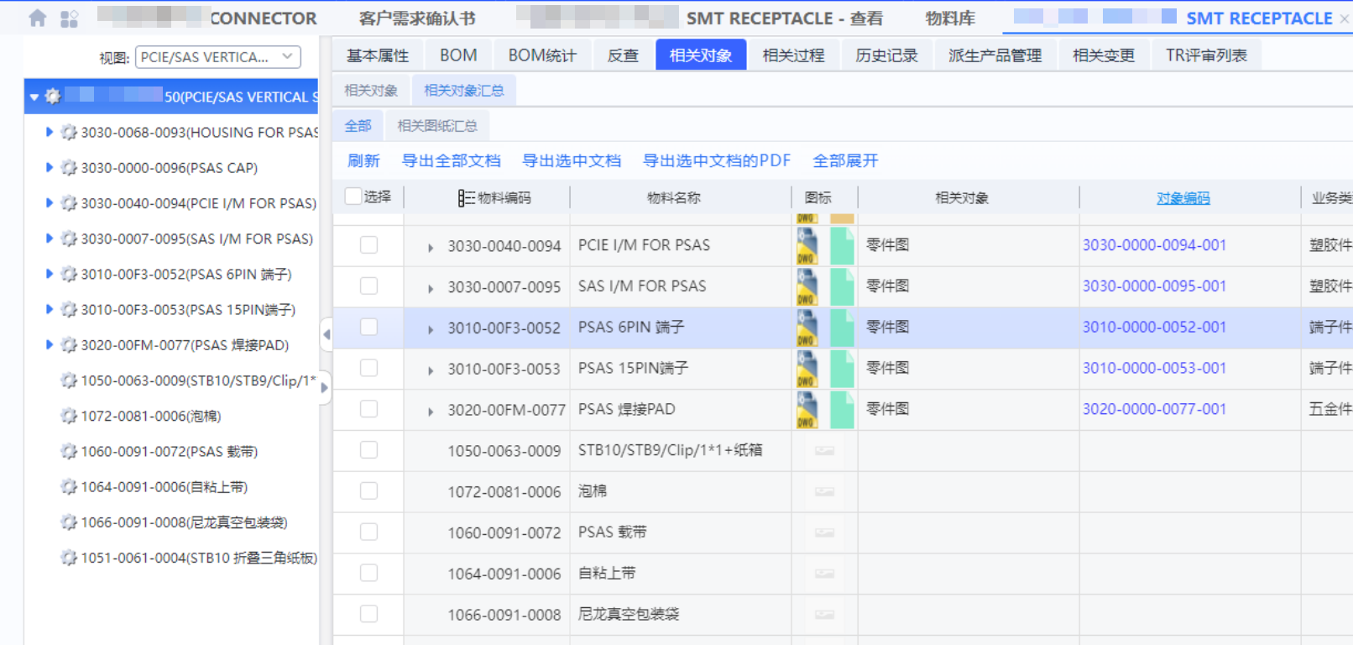Expand tree node 3030-0068-0093(HOUSING FOR PSAS

(x=49, y=132)
